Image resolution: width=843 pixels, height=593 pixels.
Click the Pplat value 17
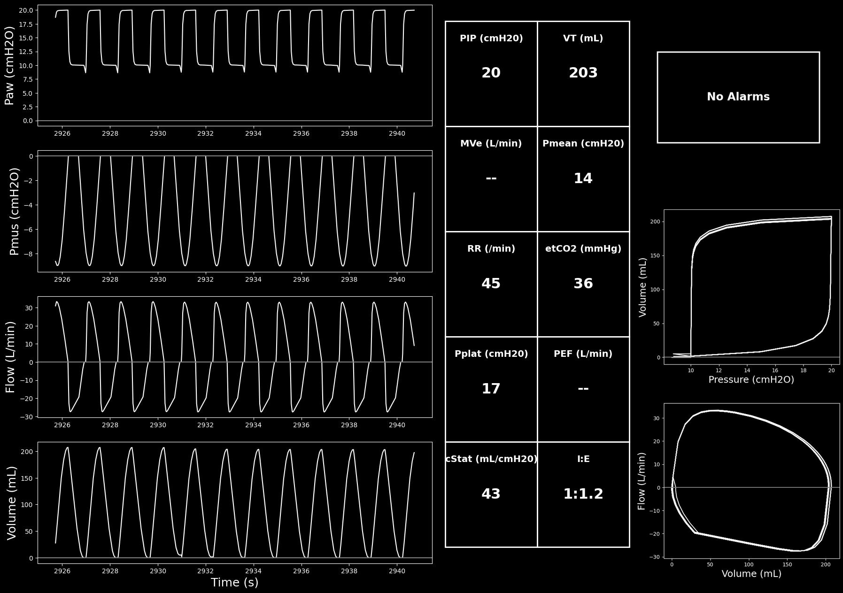pos(491,389)
